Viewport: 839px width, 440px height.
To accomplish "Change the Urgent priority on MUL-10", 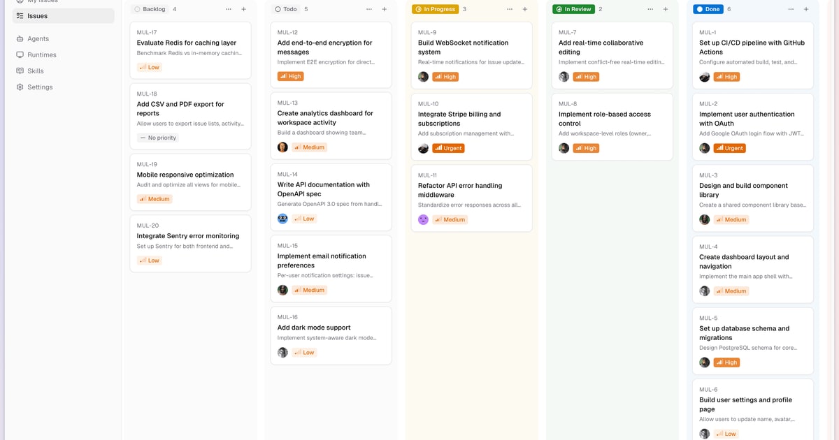I will coord(448,148).
